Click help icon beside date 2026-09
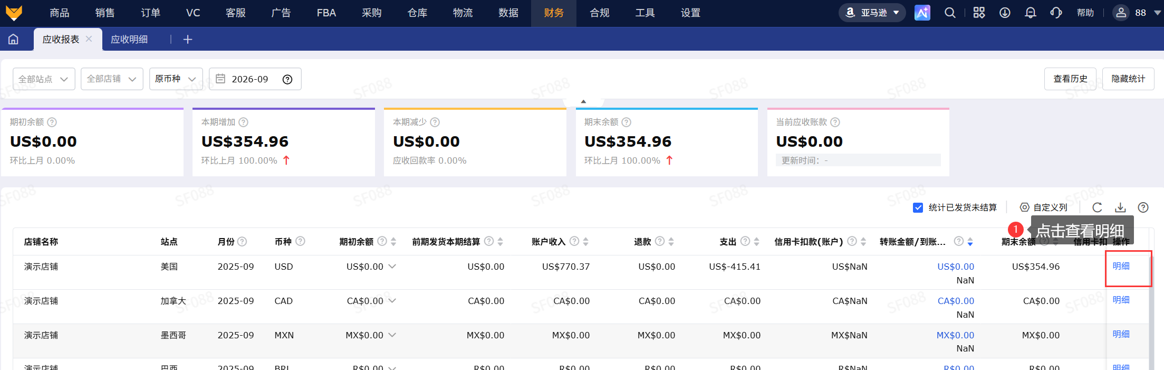1164x370 pixels. pyautogui.click(x=287, y=79)
